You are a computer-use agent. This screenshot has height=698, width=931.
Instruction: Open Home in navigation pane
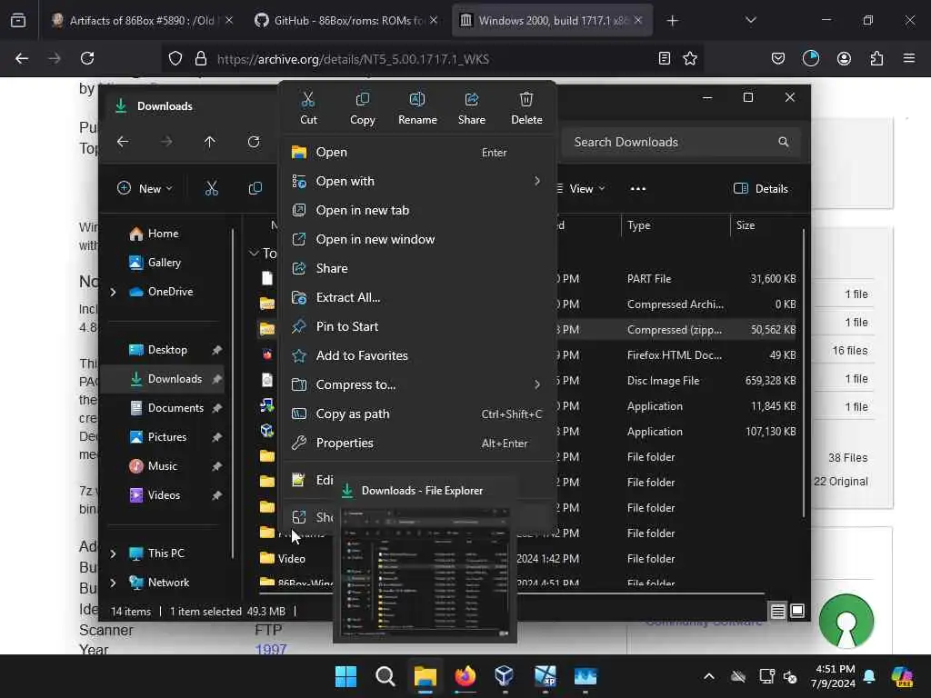[x=155, y=234]
